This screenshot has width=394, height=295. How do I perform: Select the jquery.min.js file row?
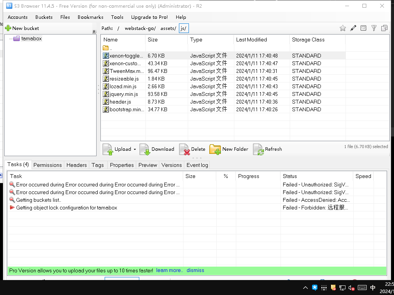(124, 94)
